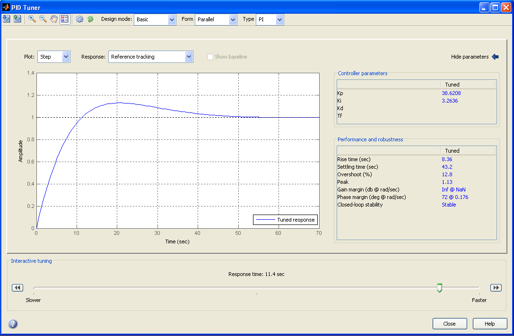The height and width of the screenshot is (336, 514).
Task: Click the Rise time value 8.36
Action: pyautogui.click(x=447, y=159)
